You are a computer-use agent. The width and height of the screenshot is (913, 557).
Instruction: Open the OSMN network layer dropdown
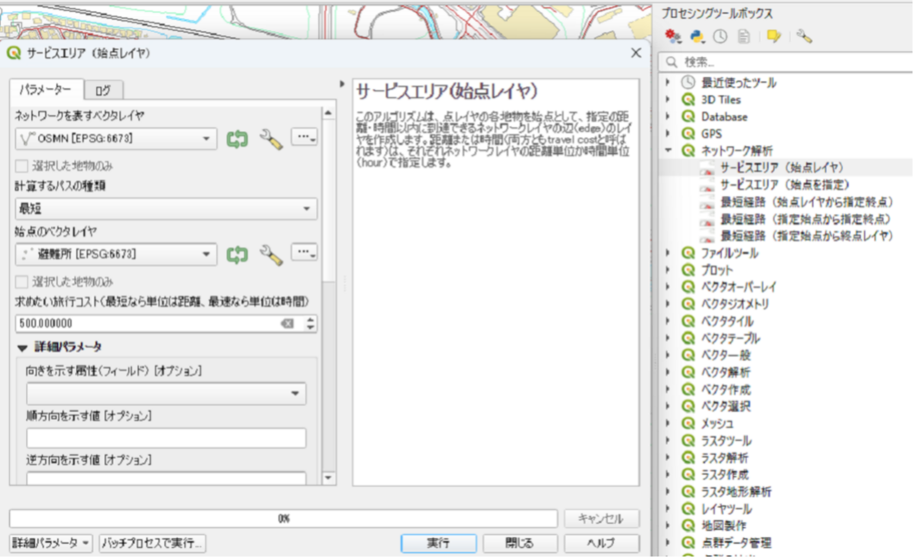click(116, 138)
